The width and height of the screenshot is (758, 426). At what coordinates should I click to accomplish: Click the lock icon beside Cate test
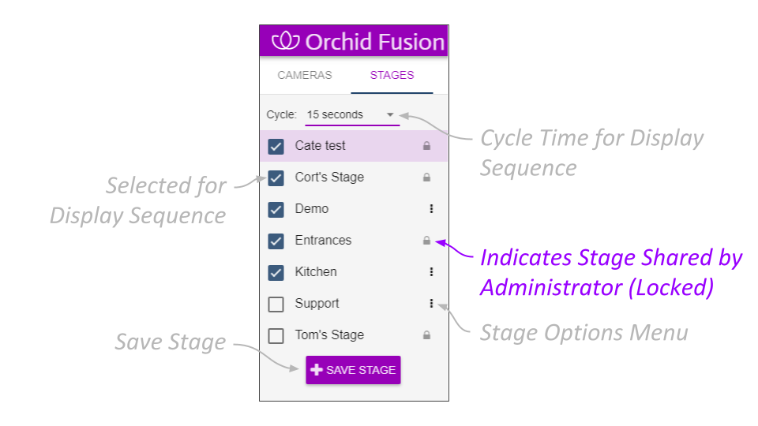tap(426, 146)
